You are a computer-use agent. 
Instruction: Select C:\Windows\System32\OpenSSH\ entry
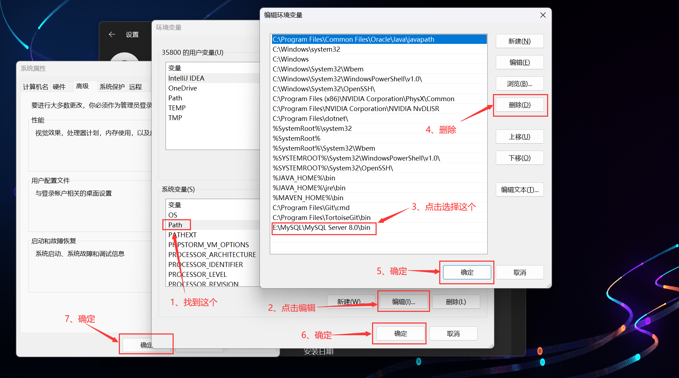379,89
